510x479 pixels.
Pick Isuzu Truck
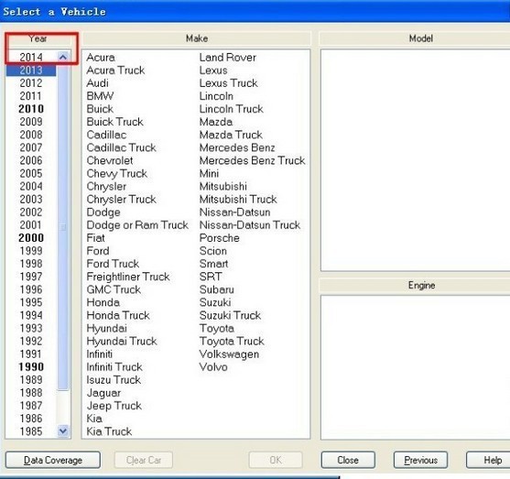(x=114, y=380)
